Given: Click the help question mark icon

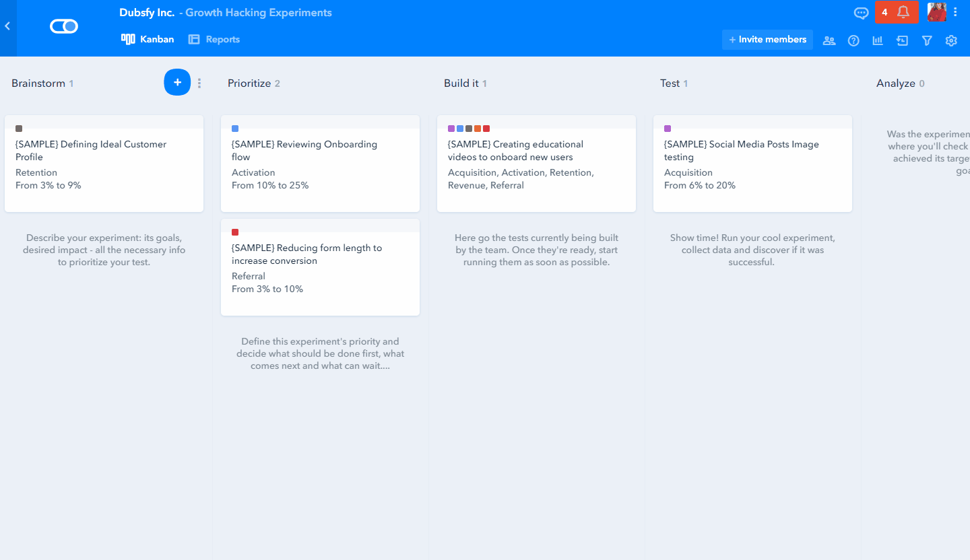Looking at the screenshot, I should tap(853, 40).
